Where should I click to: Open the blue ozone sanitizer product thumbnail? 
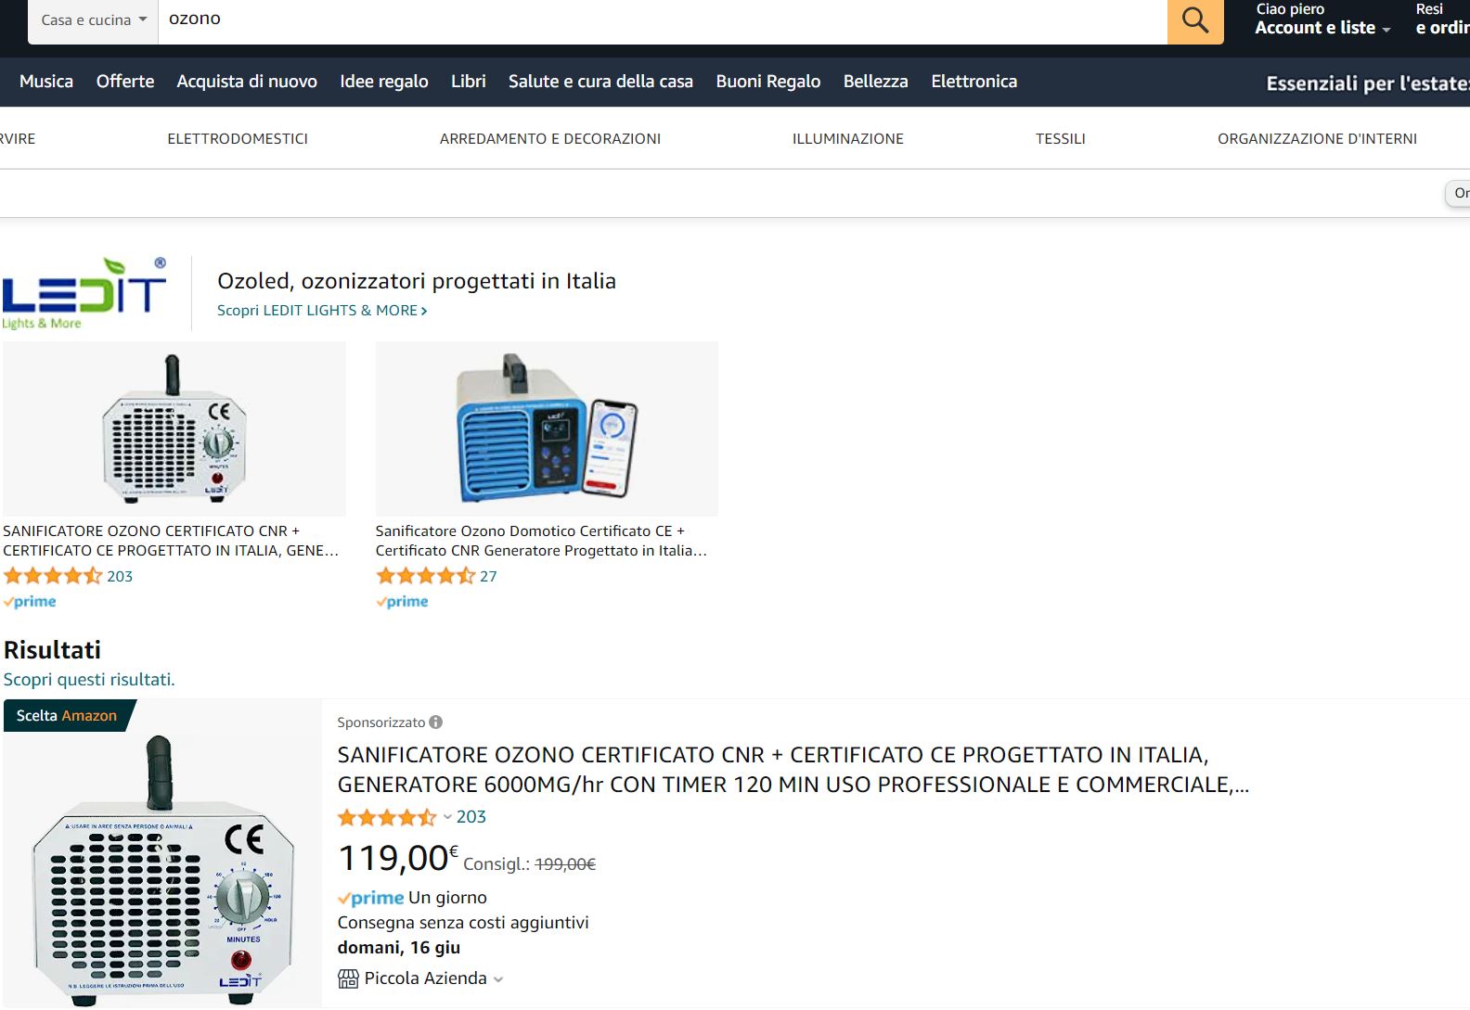coord(547,428)
